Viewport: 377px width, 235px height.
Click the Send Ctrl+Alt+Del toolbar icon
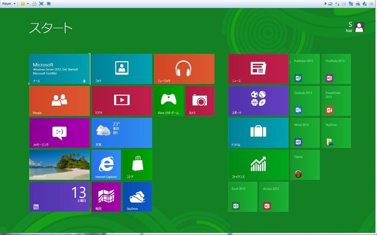click(x=34, y=4)
